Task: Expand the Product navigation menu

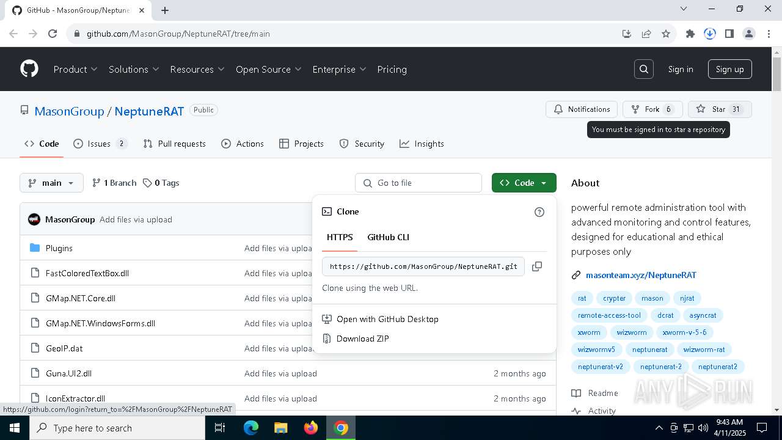Action: 75,69
